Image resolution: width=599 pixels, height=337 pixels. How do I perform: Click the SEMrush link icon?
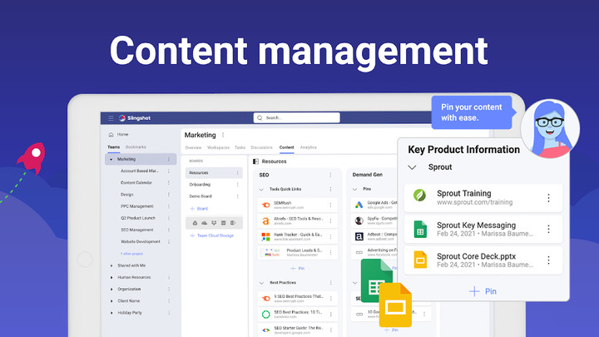265,205
